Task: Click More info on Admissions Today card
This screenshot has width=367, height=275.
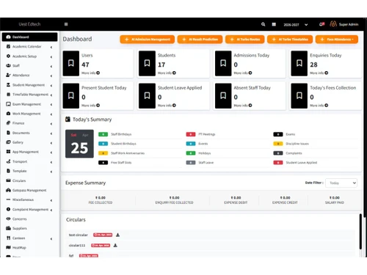Action: pos(243,73)
